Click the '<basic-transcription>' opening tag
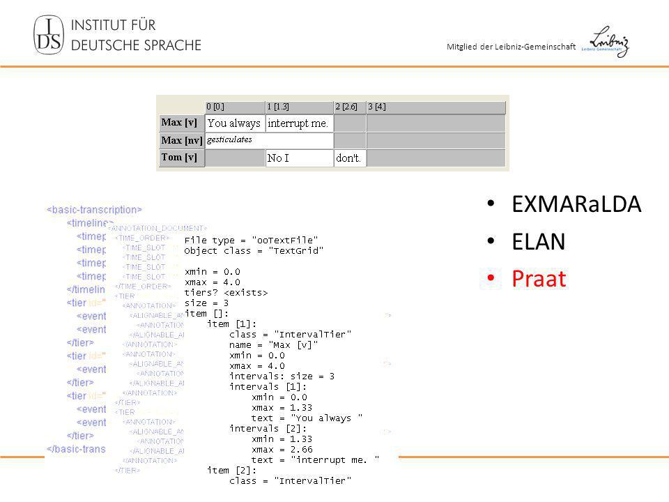The height and width of the screenshot is (502, 669). tap(94, 210)
